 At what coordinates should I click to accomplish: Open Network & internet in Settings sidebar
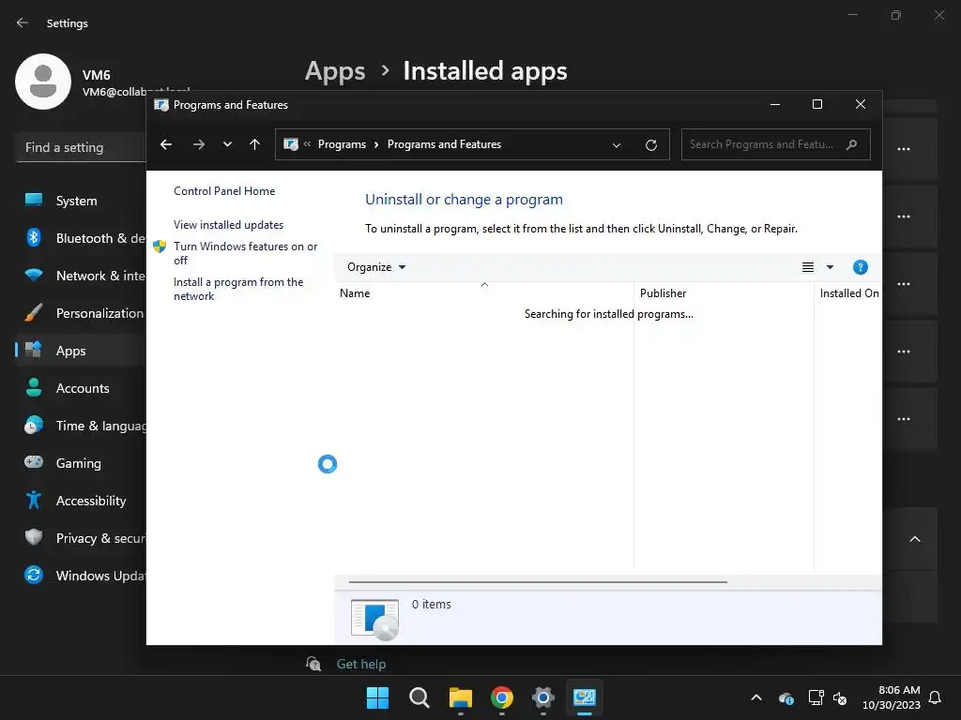point(81,276)
